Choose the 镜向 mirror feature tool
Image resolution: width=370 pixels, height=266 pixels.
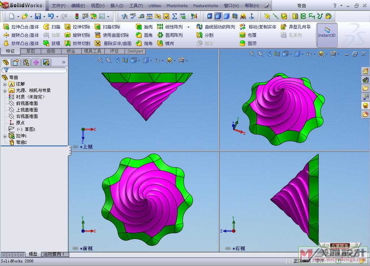166,44
